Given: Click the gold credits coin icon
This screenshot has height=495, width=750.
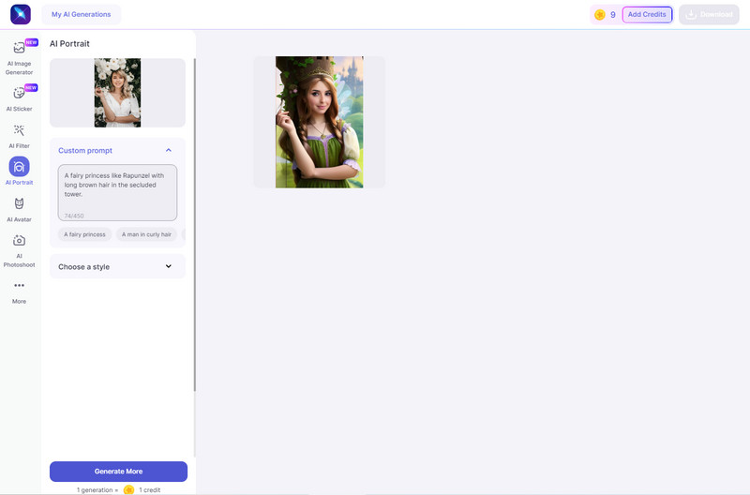Looking at the screenshot, I should [600, 15].
